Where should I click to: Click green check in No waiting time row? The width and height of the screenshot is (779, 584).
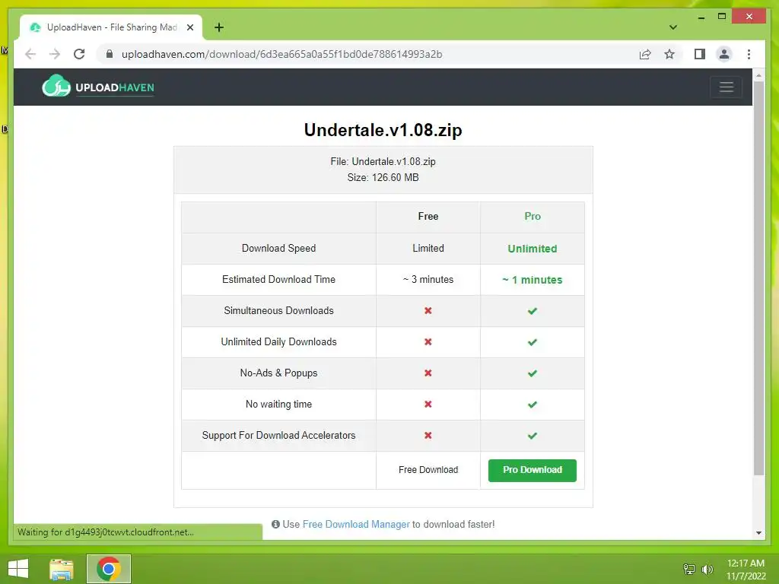(x=532, y=405)
